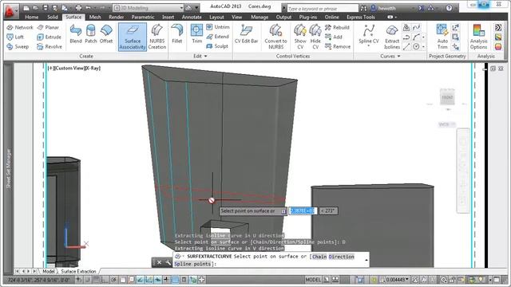Viewport: 511px width, 287px height.
Task: Click the Blend surface tool
Action: coord(76,33)
